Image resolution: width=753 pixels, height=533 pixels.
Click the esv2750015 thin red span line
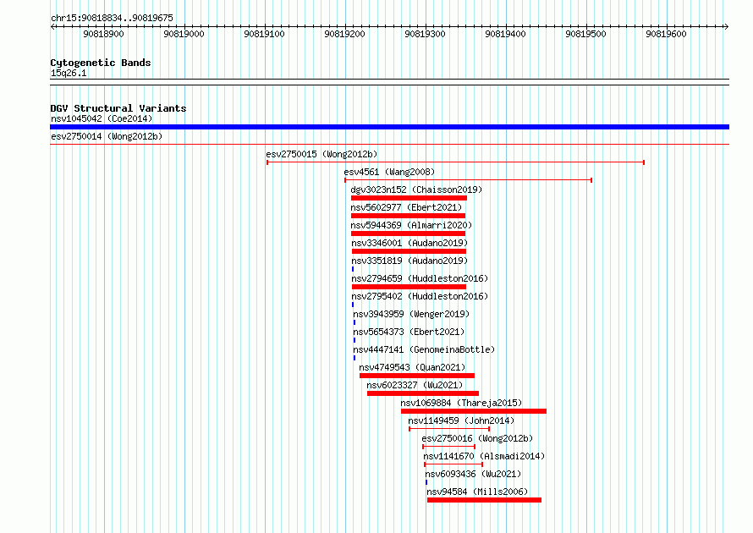click(455, 162)
